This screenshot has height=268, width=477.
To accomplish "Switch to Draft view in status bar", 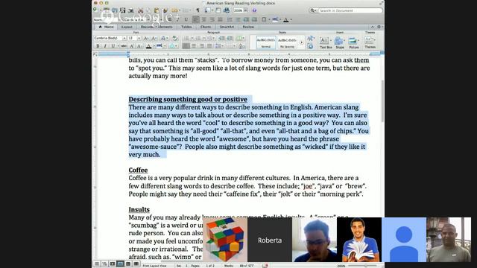I will (x=97, y=264).
